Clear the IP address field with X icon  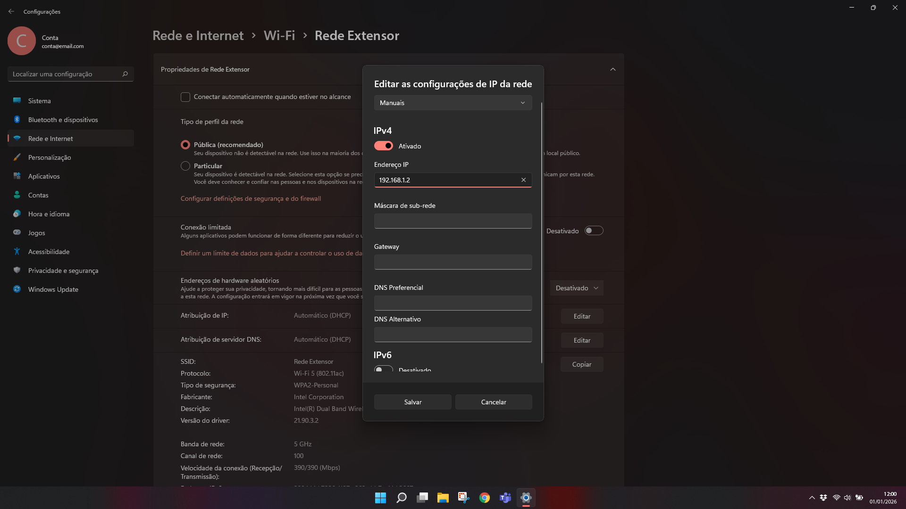pos(523,180)
